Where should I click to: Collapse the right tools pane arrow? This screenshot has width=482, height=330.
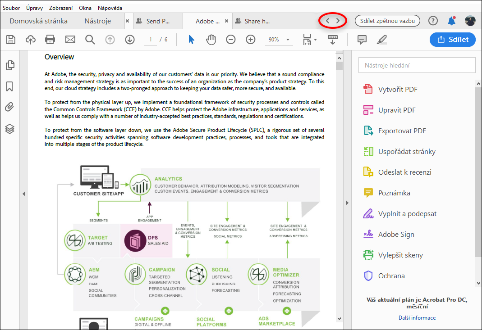[347, 203]
